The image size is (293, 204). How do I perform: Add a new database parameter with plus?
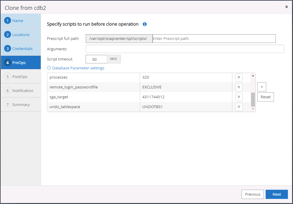tap(261, 87)
